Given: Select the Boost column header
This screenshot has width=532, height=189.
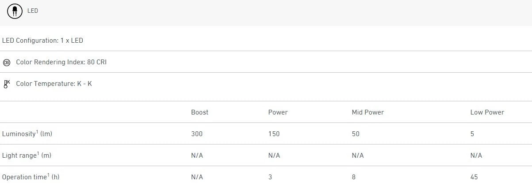Looking at the screenshot, I should pyautogui.click(x=199, y=112).
